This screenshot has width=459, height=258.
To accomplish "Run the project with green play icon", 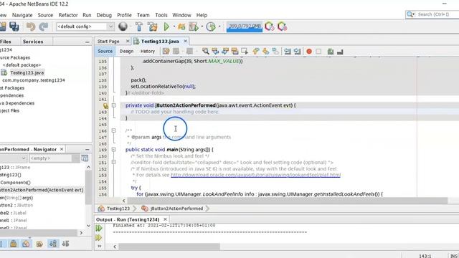I will (x=166, y=27).
